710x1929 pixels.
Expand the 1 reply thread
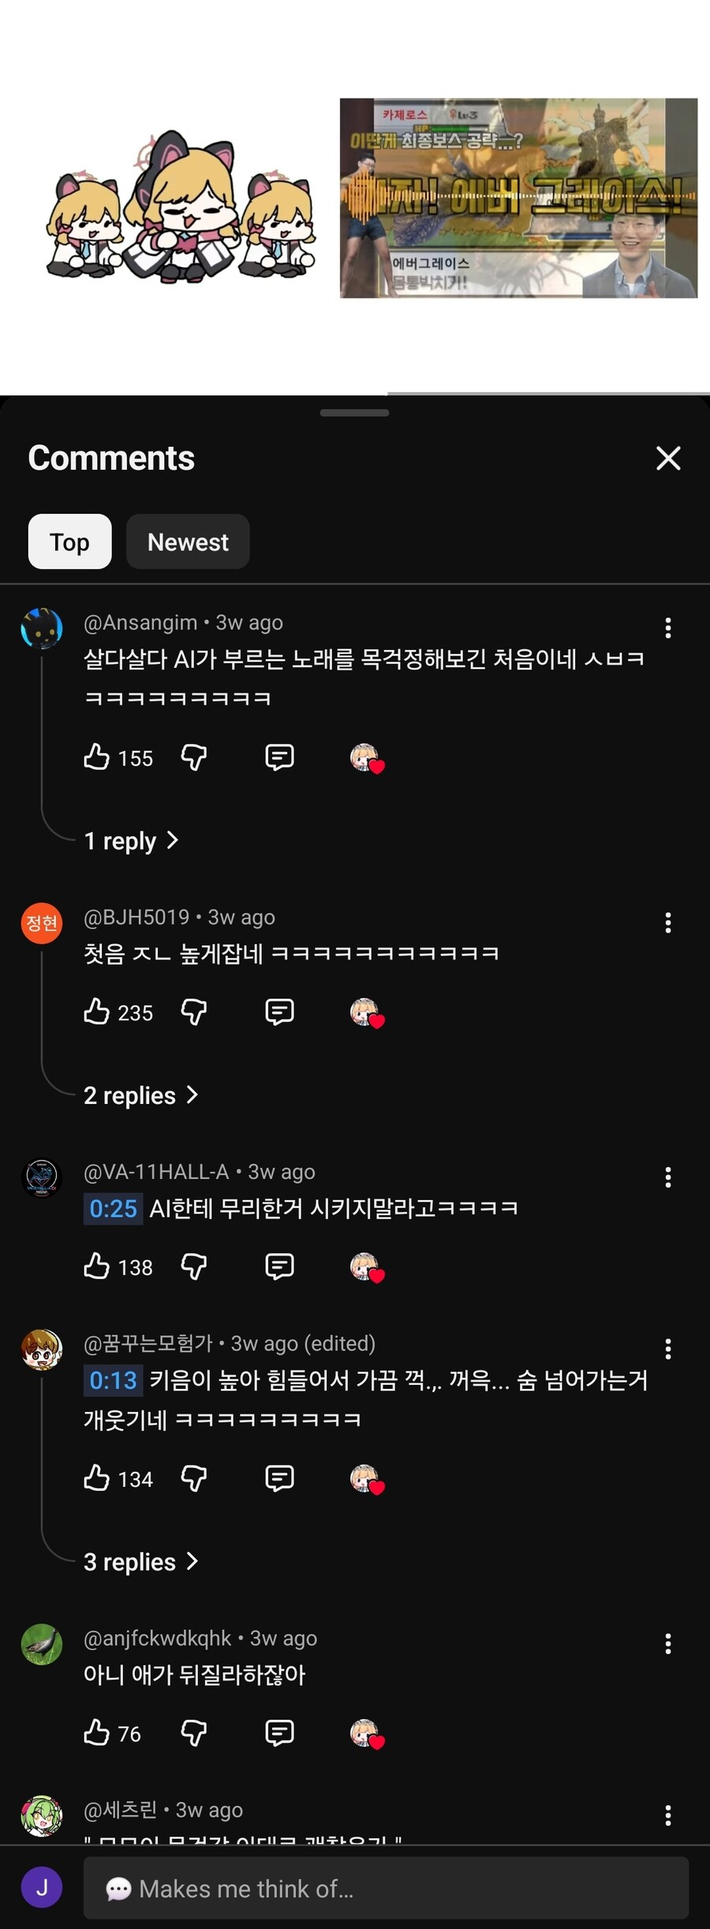pyautogui.click(x=131, y=841)
